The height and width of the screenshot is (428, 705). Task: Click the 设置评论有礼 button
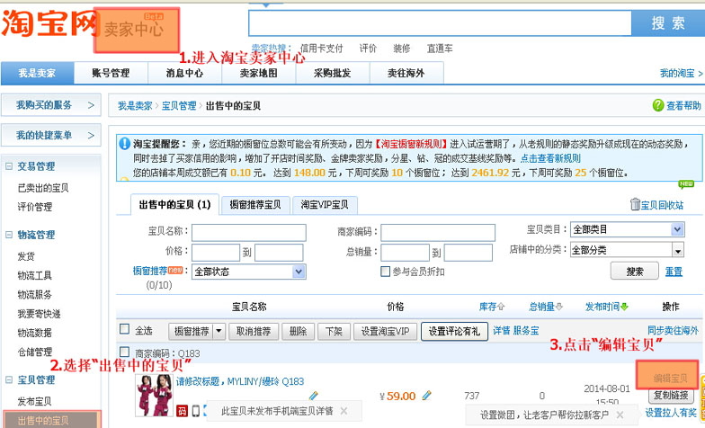[454, 331]
